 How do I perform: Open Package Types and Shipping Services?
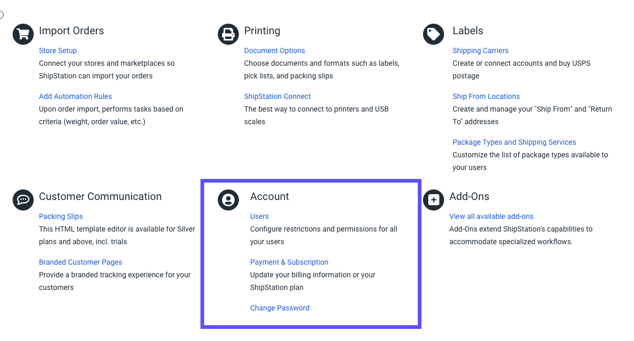coord(514,142)
